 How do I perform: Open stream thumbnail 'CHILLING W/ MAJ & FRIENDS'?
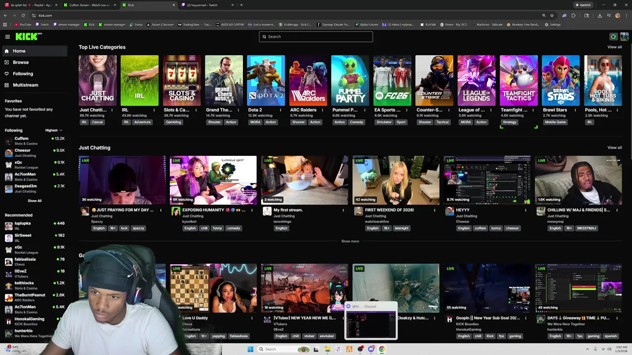point(578,180)
